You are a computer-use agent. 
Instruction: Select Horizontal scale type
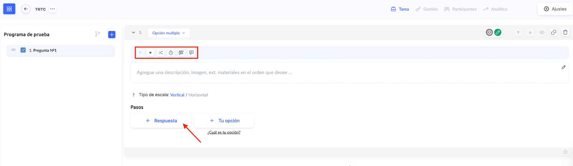(x=198, y=95)
